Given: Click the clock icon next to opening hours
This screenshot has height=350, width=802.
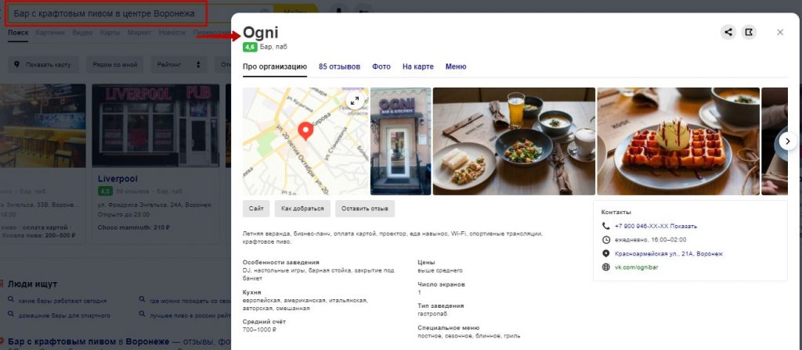Looking at the screenshot, I should point(606,240).
